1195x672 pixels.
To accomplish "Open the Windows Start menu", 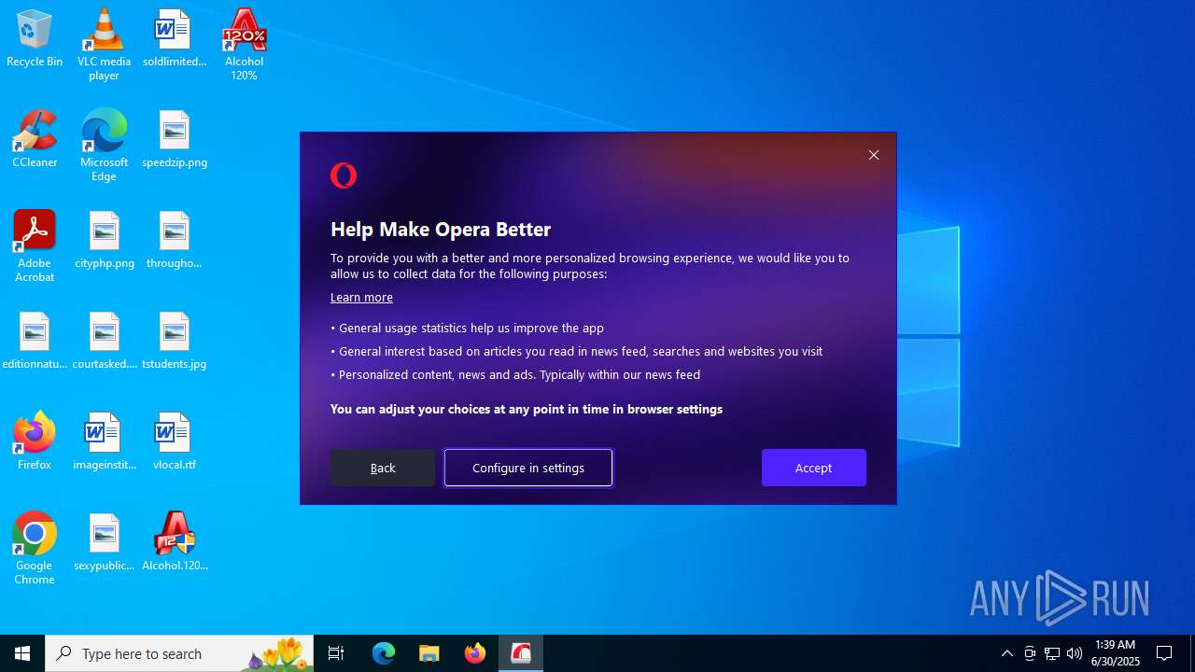I will point(22,653).
